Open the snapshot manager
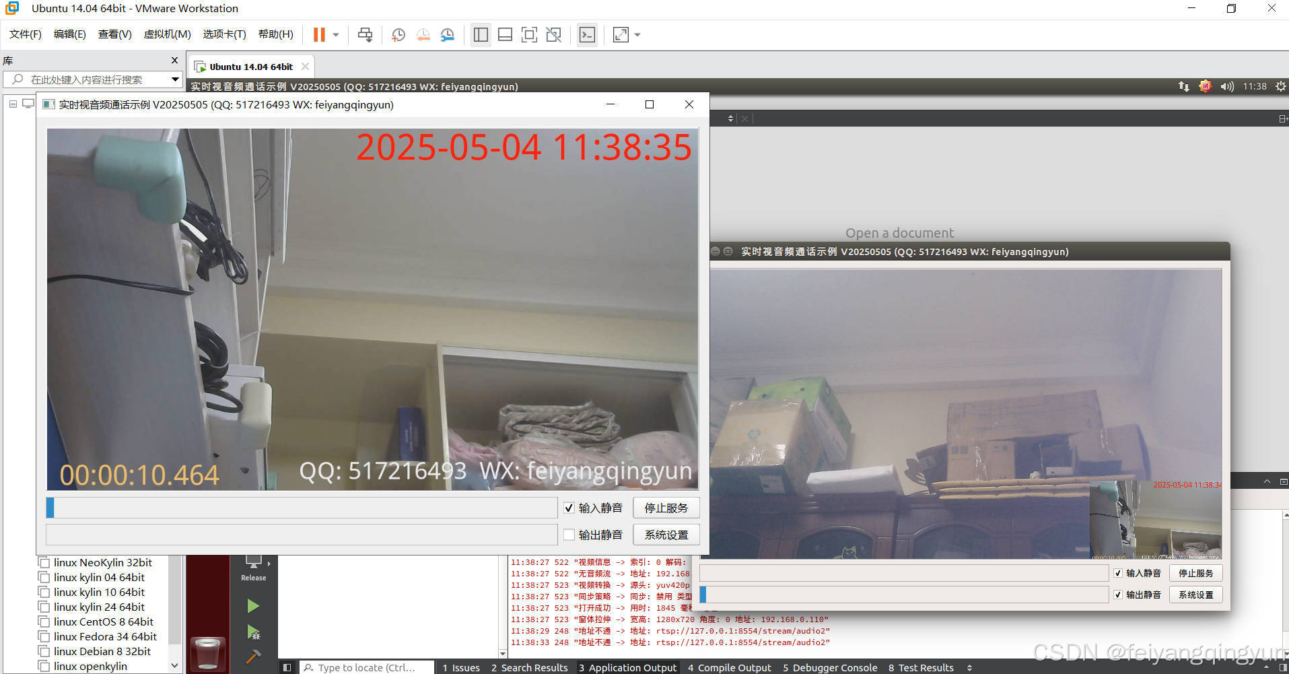This screenshot has width=1289, height=674. pyautogui.click(x=447, y=34)
